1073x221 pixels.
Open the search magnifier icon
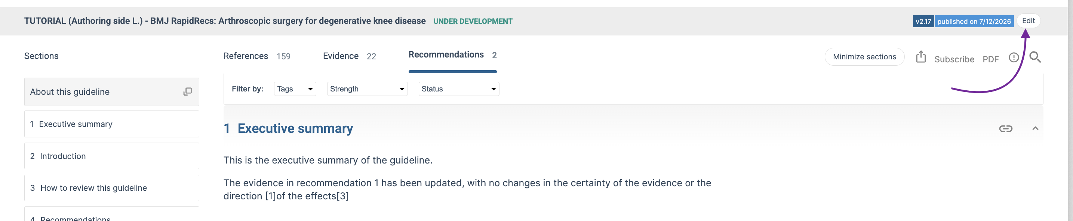pyautogui.click(x=1035, y=57)
